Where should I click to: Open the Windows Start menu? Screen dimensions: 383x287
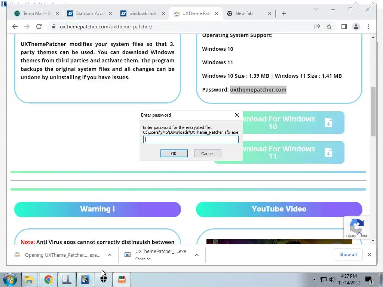[10, 280]
